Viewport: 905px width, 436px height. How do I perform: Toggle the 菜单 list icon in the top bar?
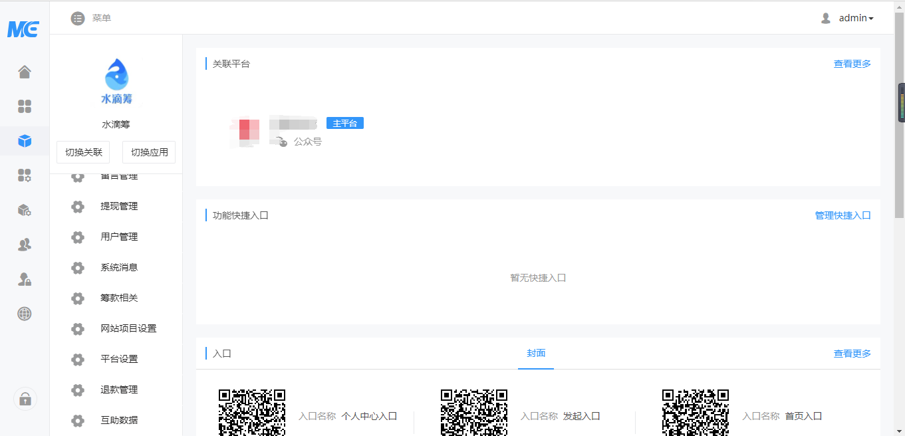coord(78,18)
